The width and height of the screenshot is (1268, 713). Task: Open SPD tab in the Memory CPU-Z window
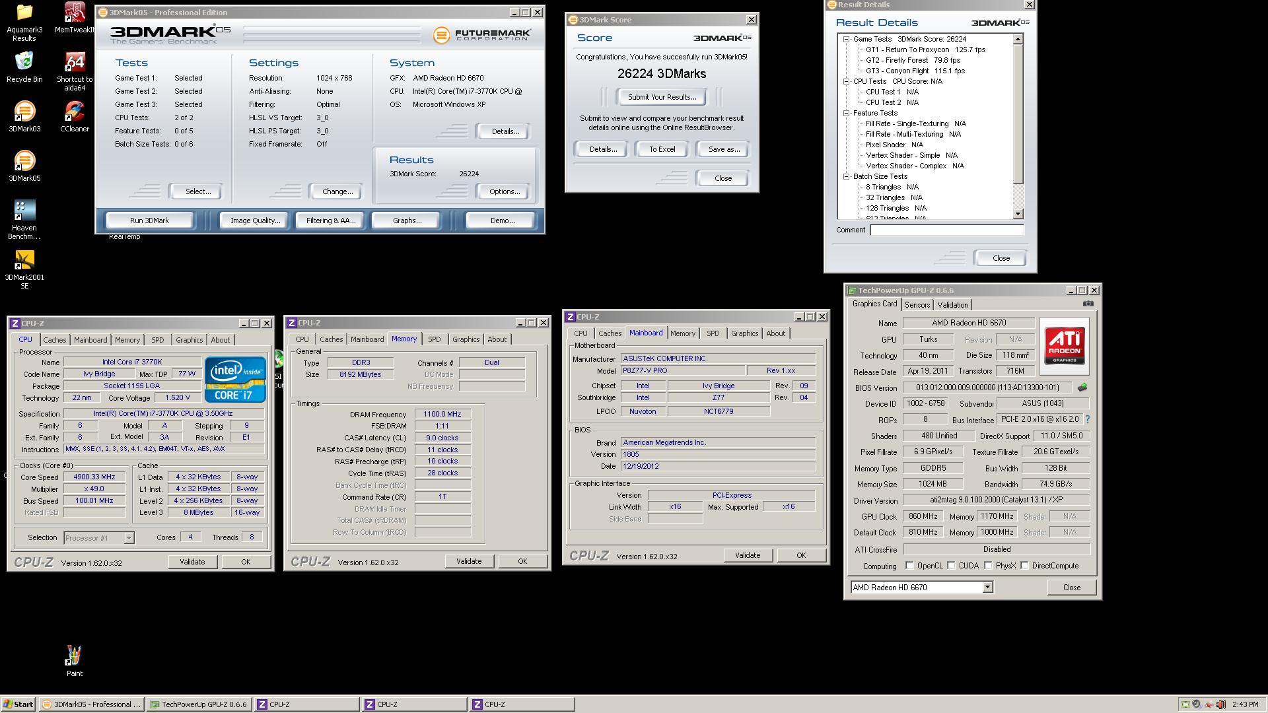pos(434,339)
